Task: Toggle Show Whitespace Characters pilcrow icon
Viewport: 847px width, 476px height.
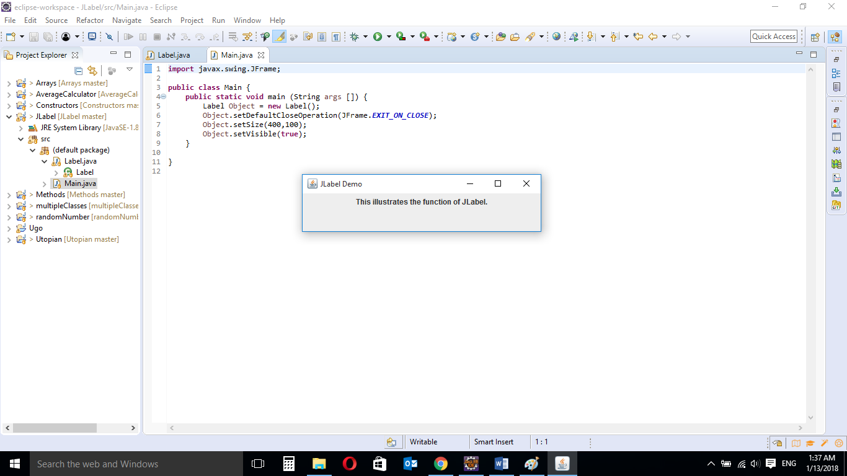Action: click(x=335, y=37)
